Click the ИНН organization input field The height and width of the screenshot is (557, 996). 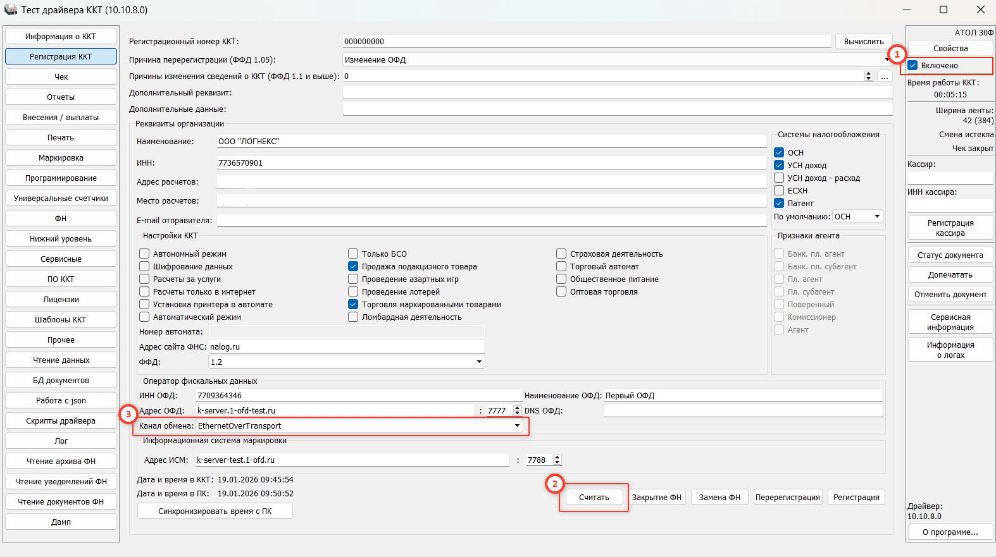point(491,162)
